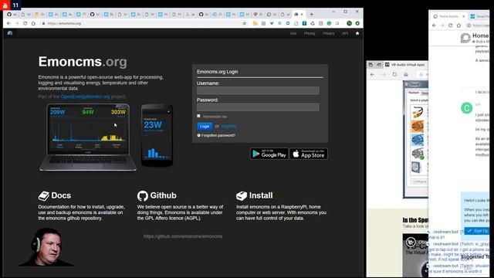The height and width of the screenshot is (278, 494).
Task: Open the Privacy page from navbar
Action: click(328, 33)
